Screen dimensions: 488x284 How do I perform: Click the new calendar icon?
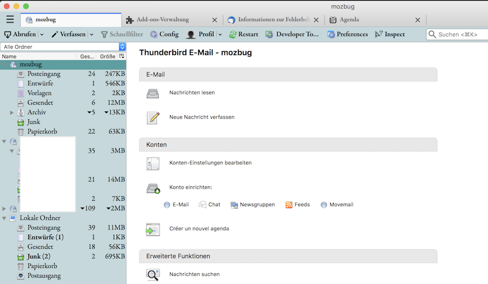coord(153,229)
